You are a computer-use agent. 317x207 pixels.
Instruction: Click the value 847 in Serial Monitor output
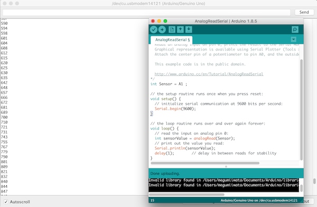pos(4,191)
